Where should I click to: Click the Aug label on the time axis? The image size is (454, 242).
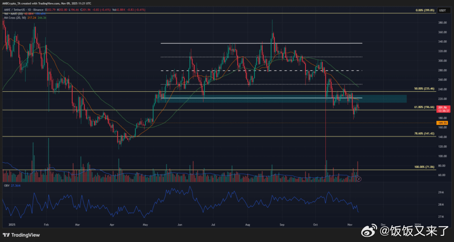(x=247, y=224)
